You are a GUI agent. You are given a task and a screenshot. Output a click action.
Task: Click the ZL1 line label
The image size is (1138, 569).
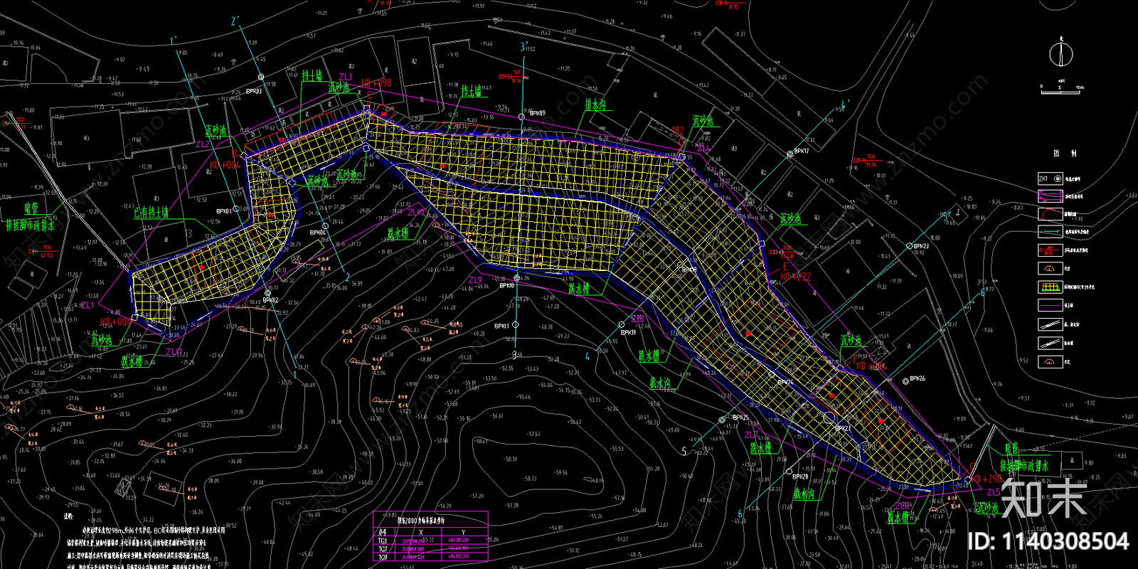pyautogui.click(x=87, y=305)
